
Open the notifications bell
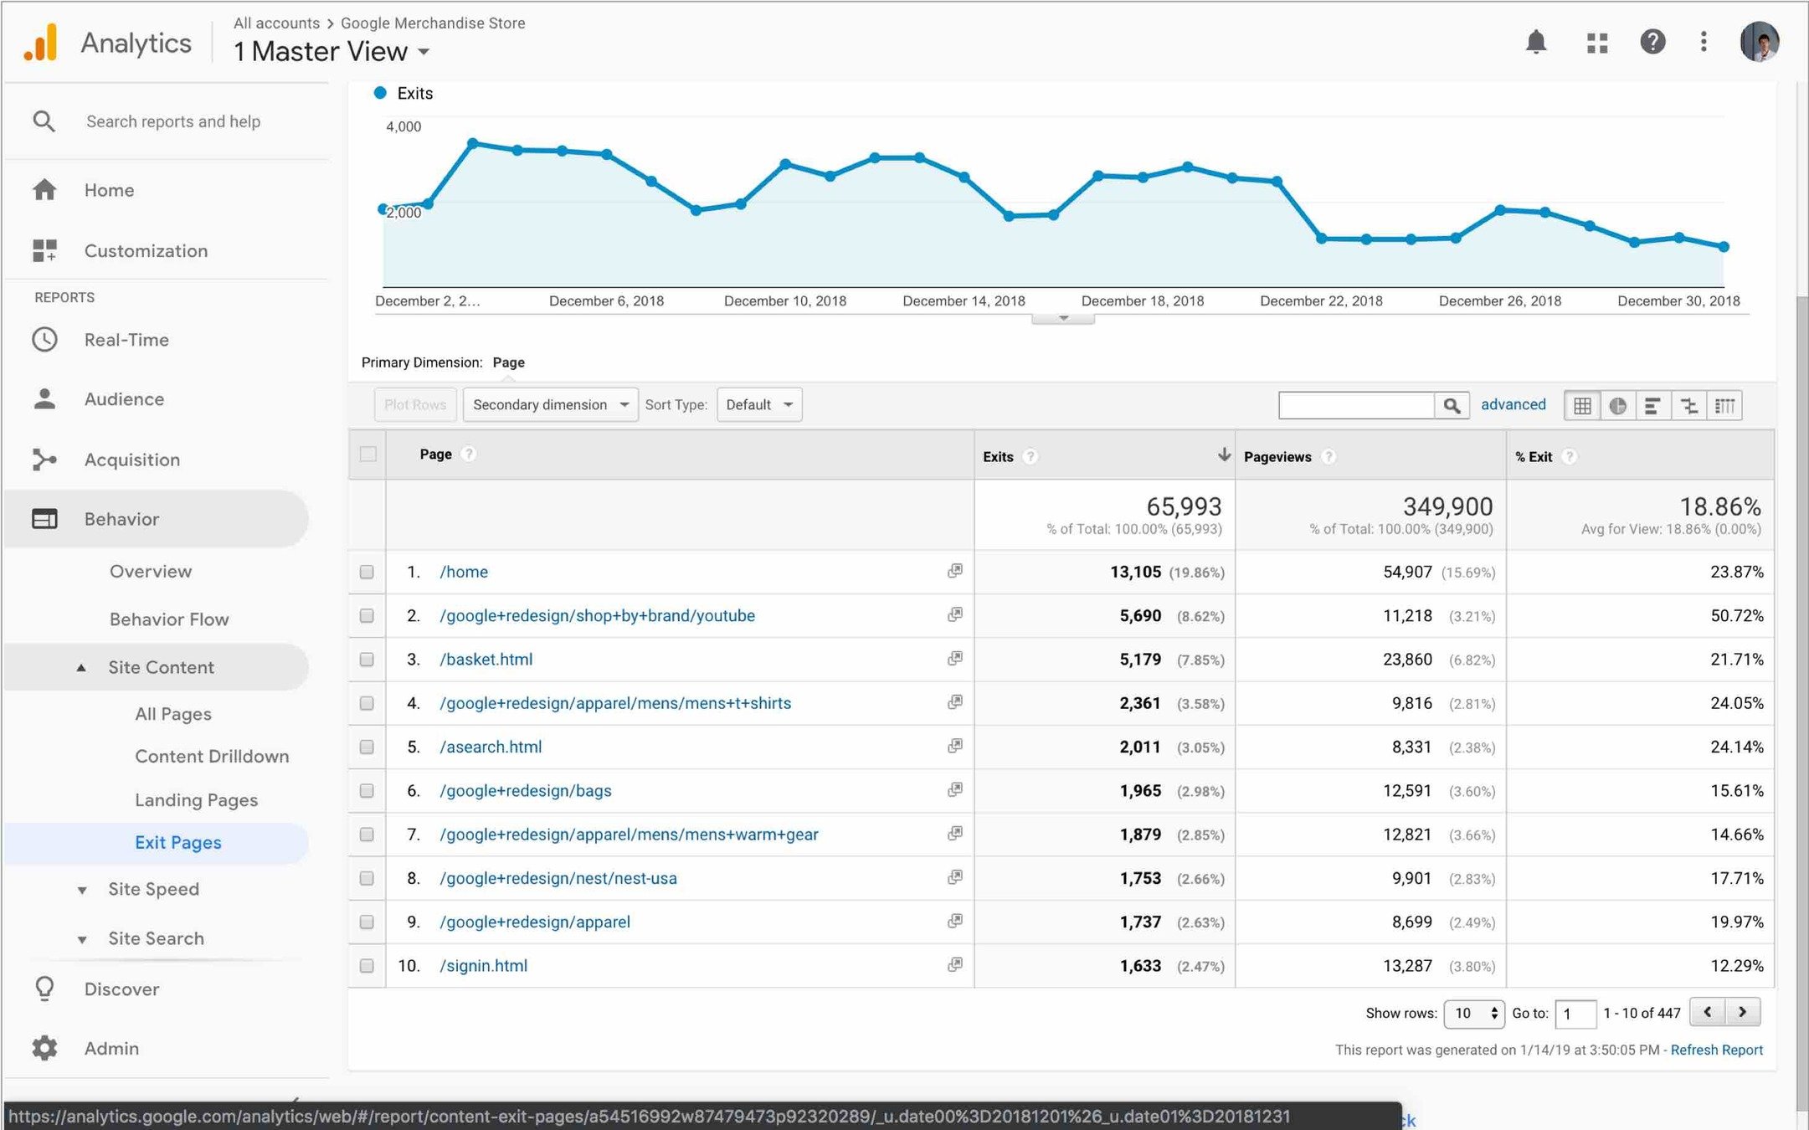click(1535, 42)
